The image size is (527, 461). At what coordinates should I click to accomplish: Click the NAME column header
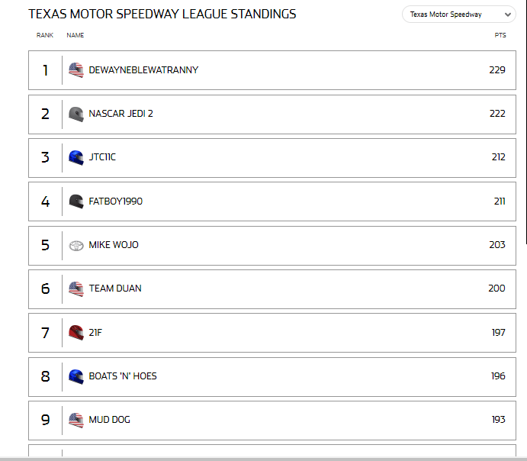coord(76,35)
